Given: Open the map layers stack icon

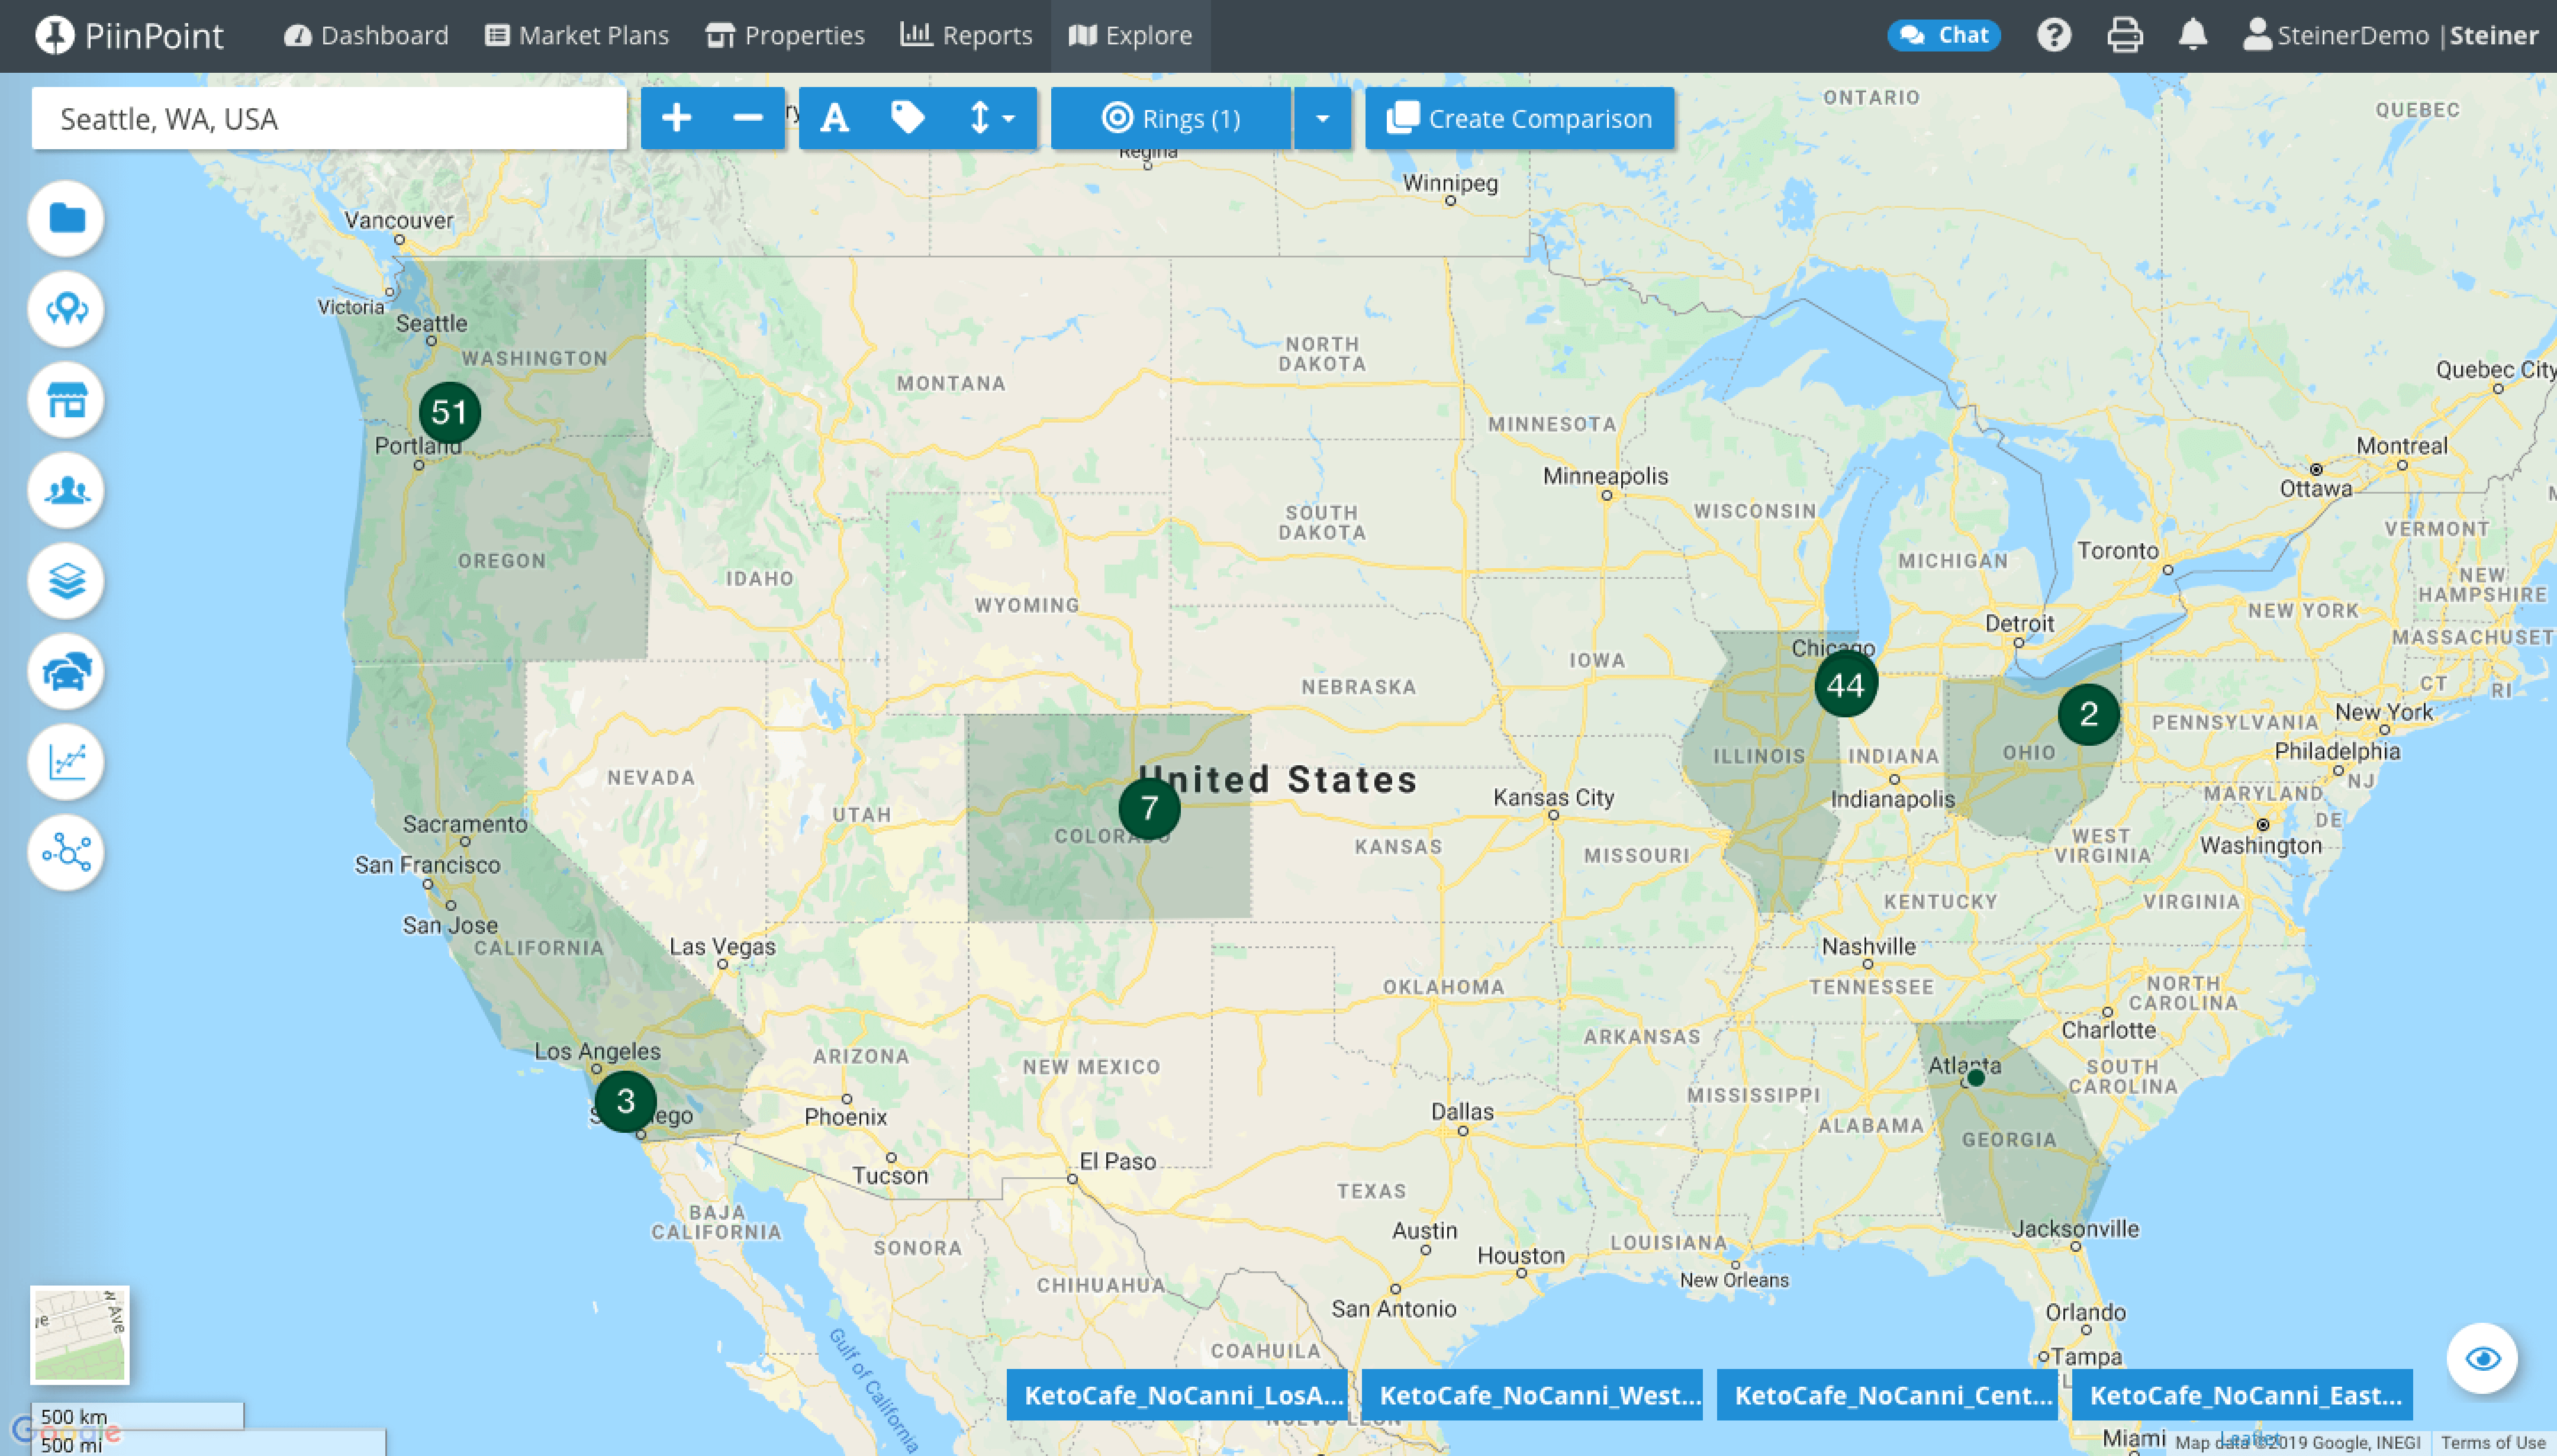Looking at the screenshot, I should (x=66, y=581).
